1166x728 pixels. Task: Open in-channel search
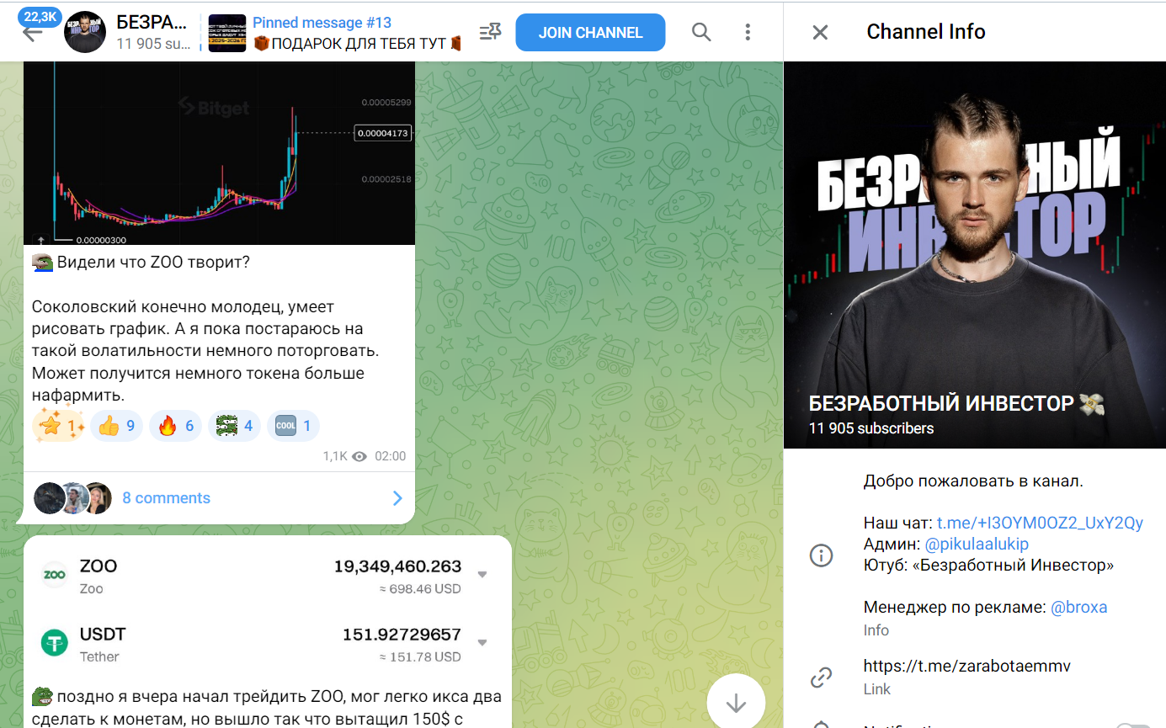pos(701,32)
